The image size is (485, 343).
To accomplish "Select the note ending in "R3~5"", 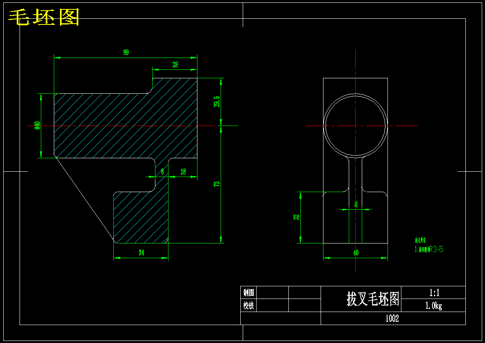I will click(429, 249).
